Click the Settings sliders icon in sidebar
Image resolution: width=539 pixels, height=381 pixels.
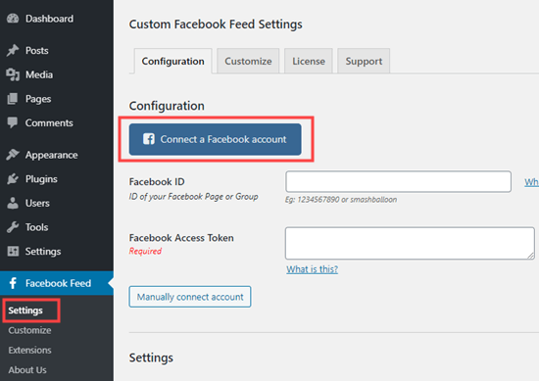pyautogui.click(x=13, y=251)
